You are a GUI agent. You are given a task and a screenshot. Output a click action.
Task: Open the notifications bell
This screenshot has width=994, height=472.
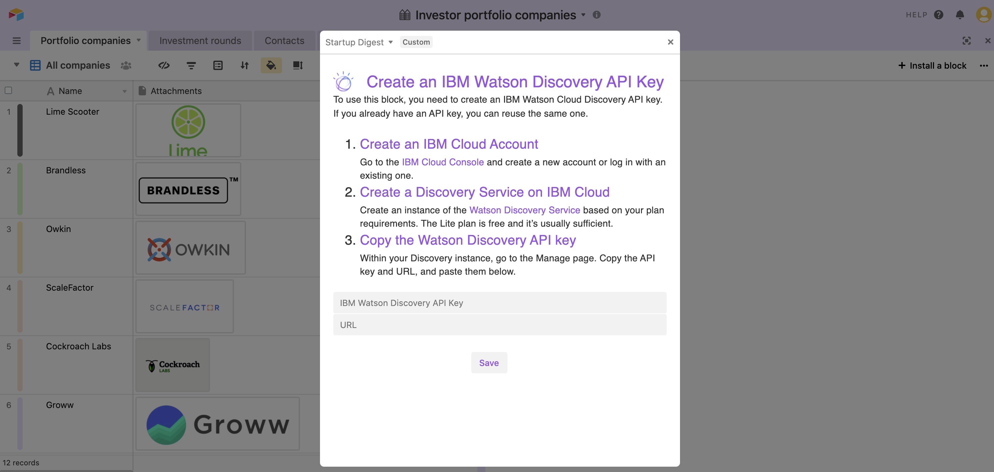tap(960, 15)
